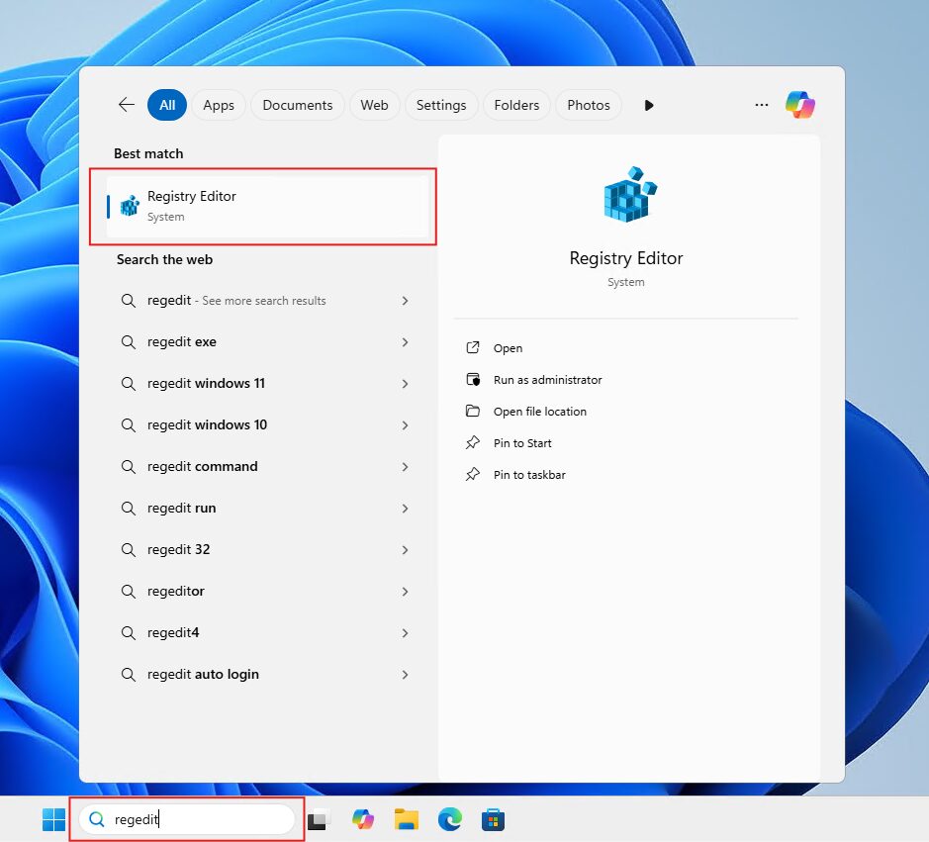This screenshot has width=929, height=842.
Task: Open File Explorer from the taskbar
Action: pos(407,819)
